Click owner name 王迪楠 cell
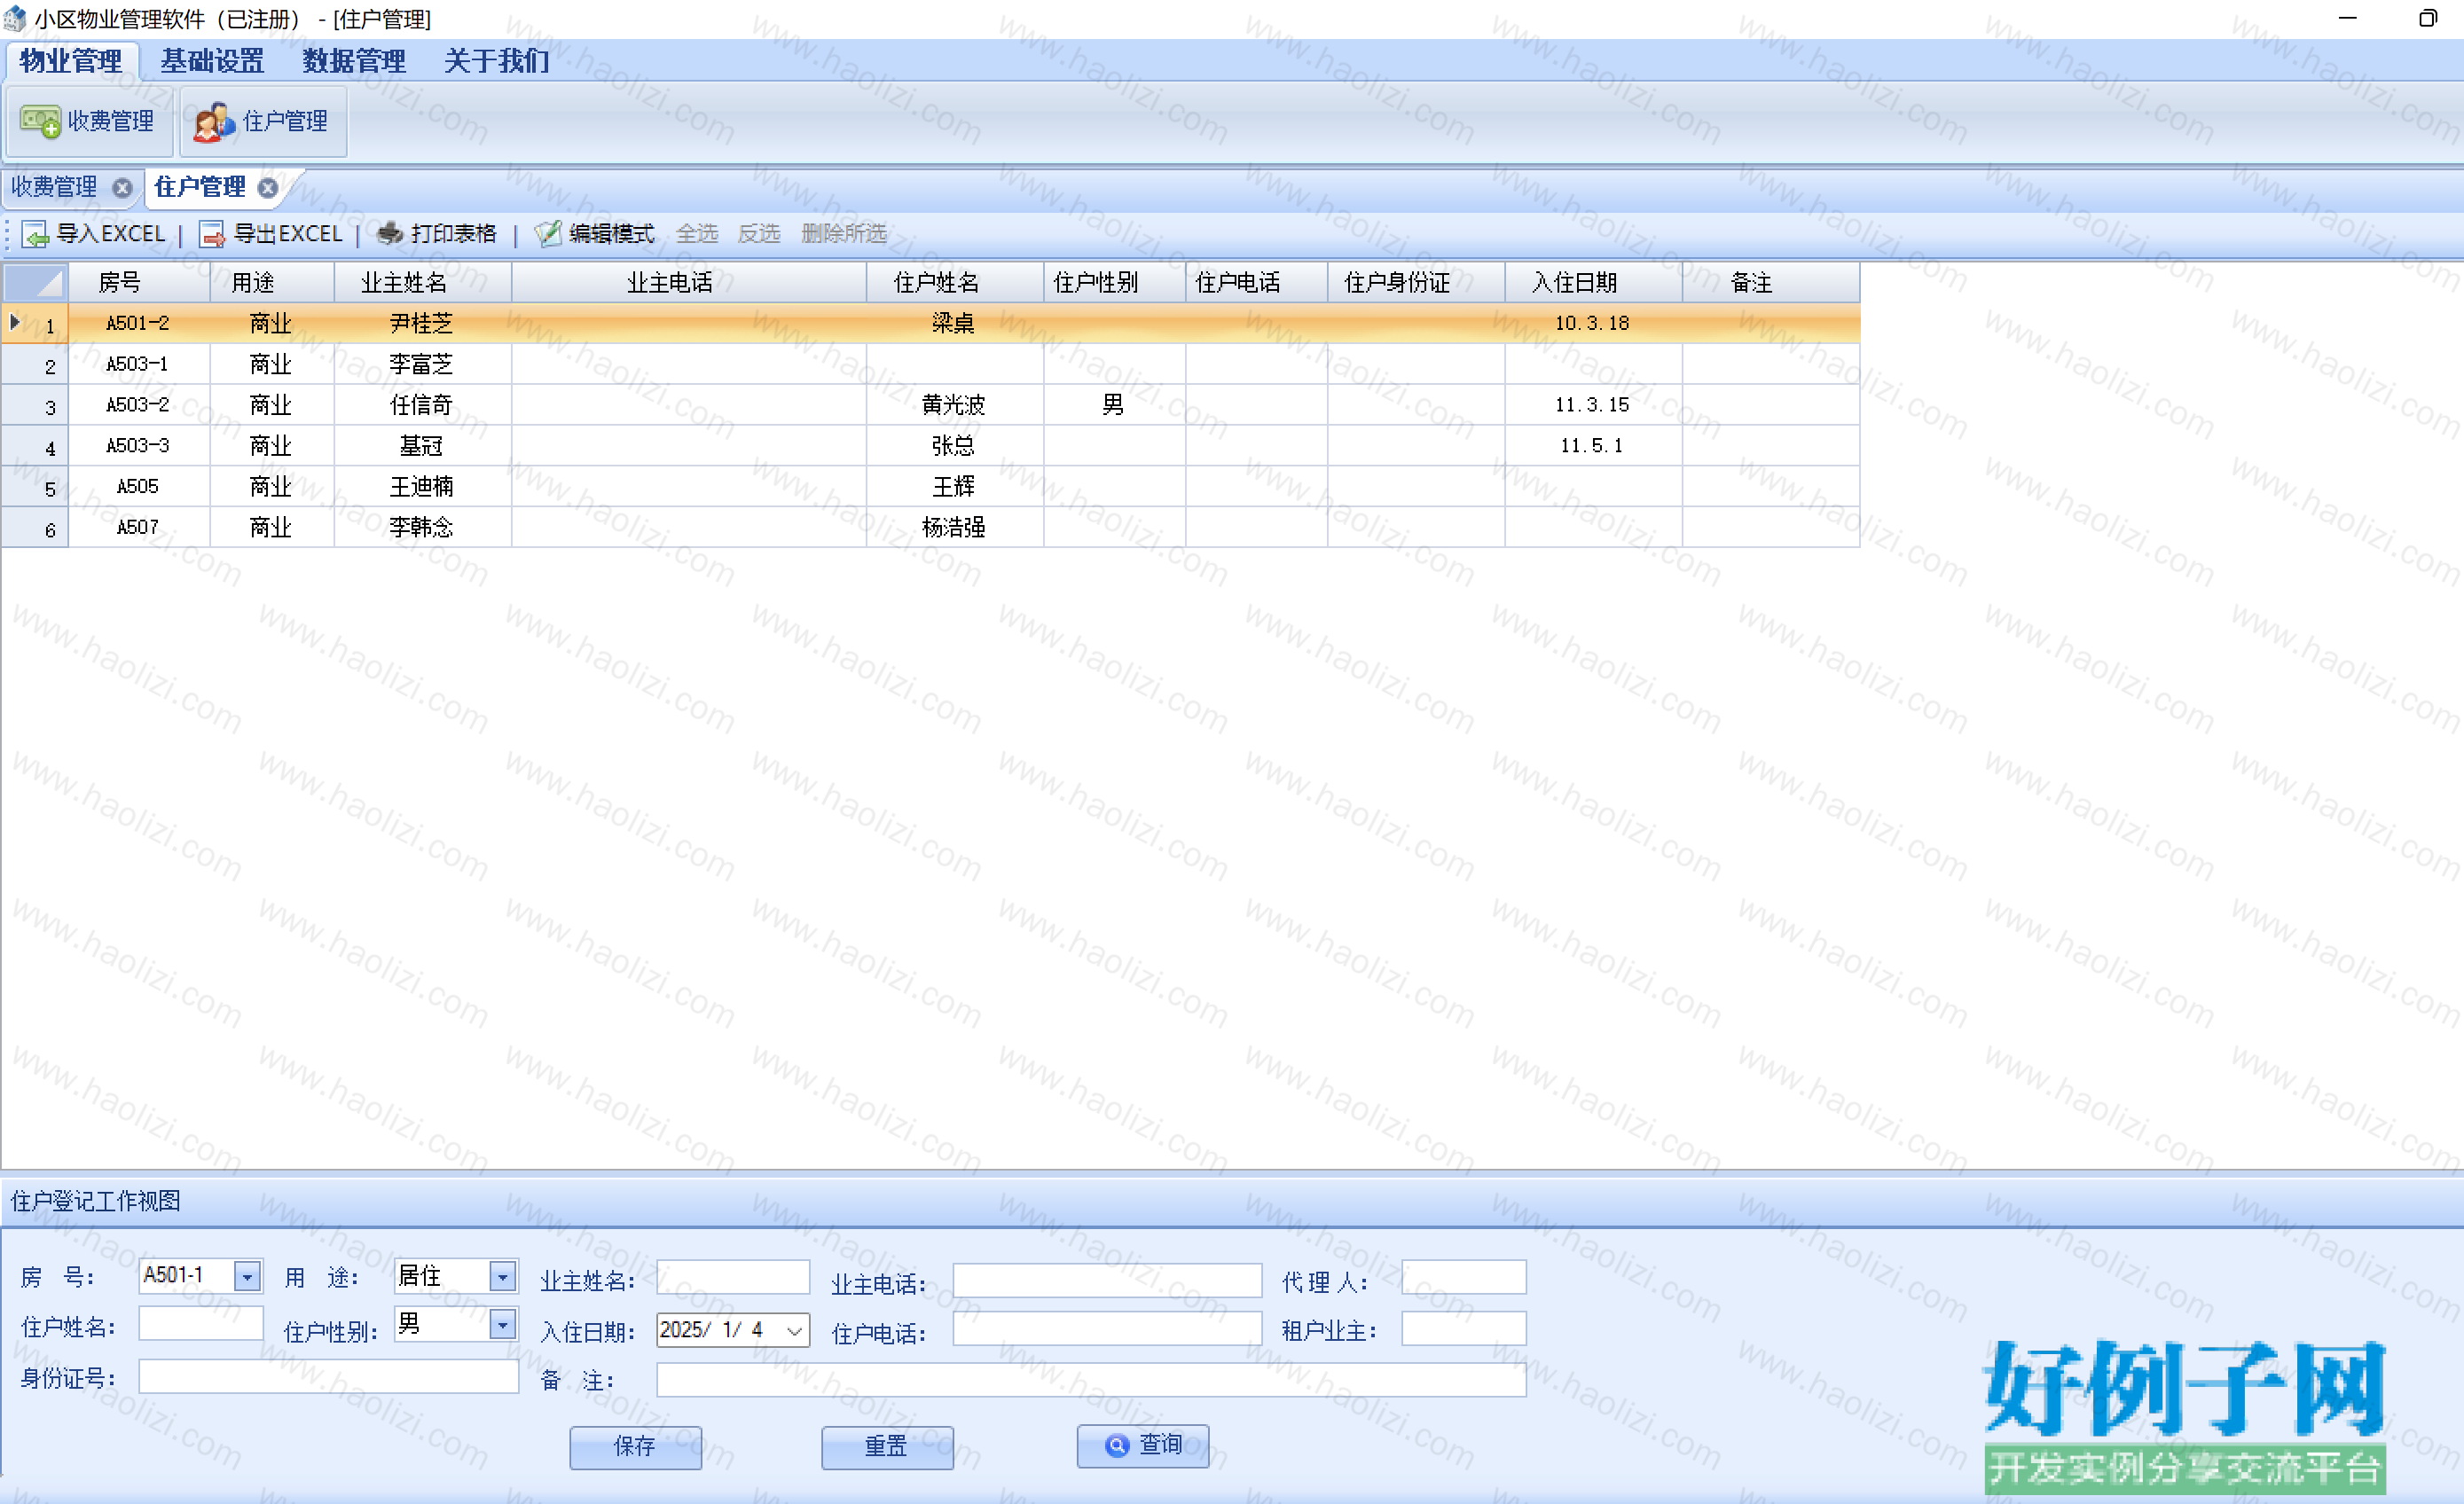Screen dimensions: 2464x1504 (423, 487)
